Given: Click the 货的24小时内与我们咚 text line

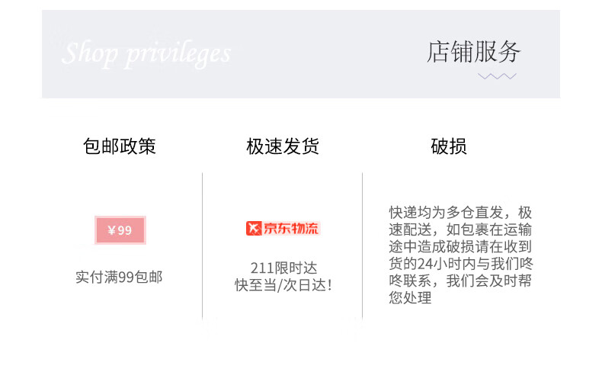Looking at the screenshot, I should point(461,263).
